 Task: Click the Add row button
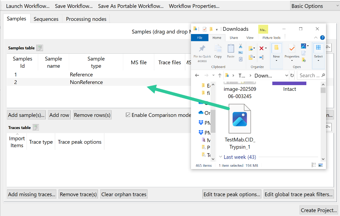pos(59,115)
